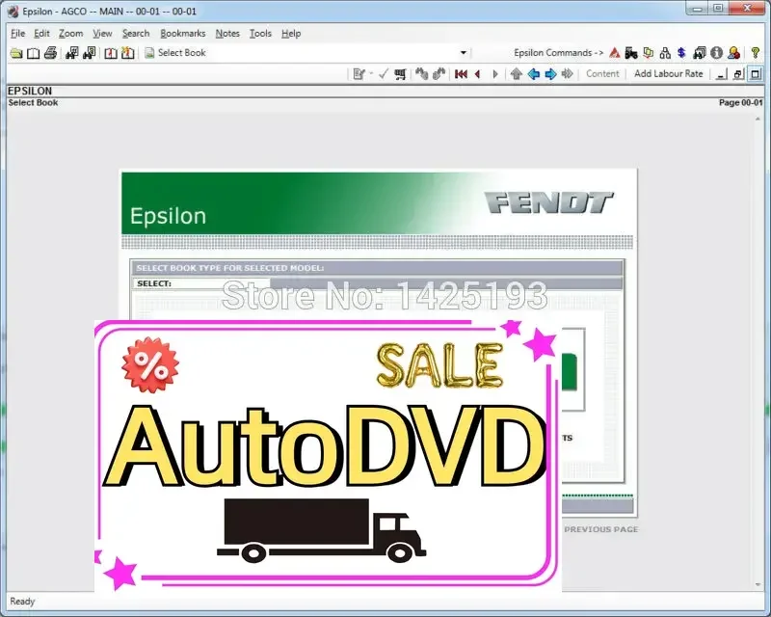Click the gray double-arrow history icon
This screenshot has width=771, height=617.
click(568, 74)
